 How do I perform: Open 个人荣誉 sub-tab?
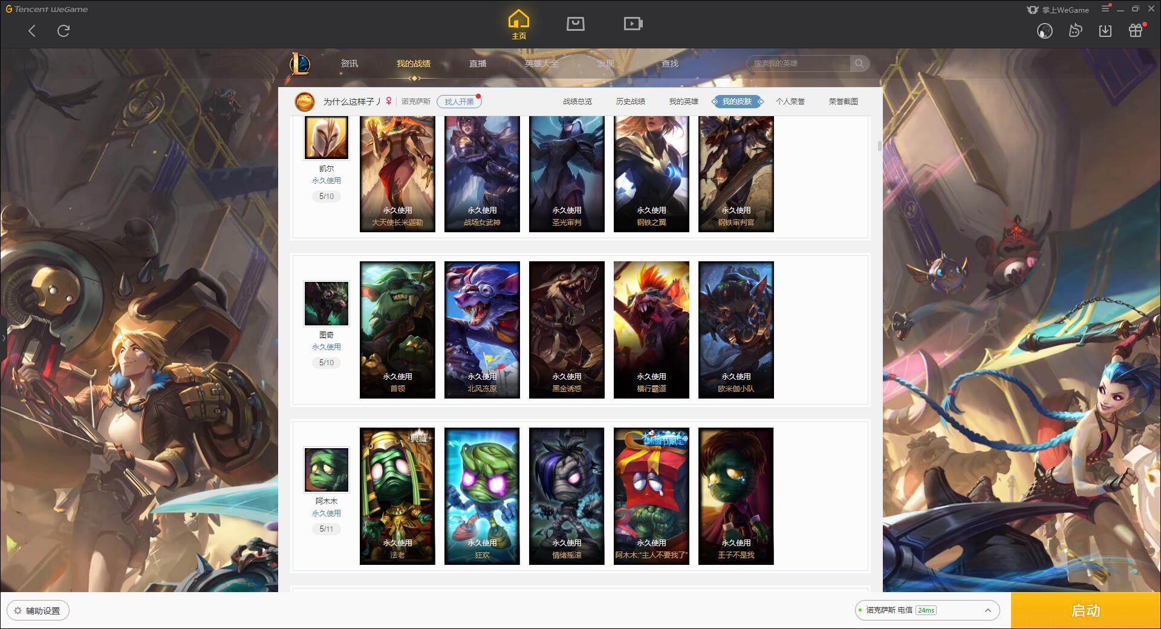tap(790, 102)
